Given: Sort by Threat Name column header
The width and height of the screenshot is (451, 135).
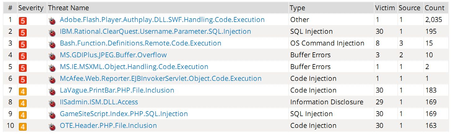Looking at the screenshot, I should 68,8.
